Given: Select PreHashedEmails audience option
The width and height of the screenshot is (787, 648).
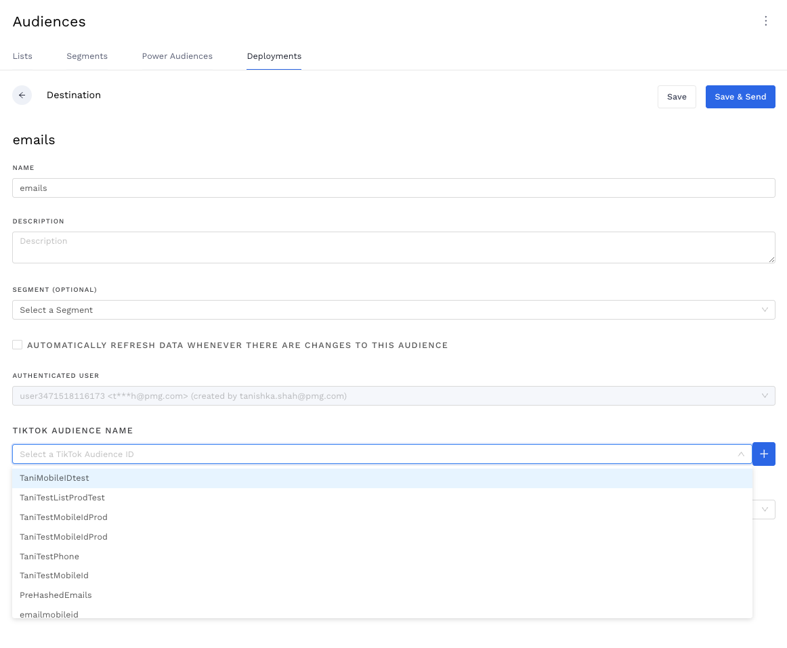Looking at the screenshot, I should (x=56, y=595).
